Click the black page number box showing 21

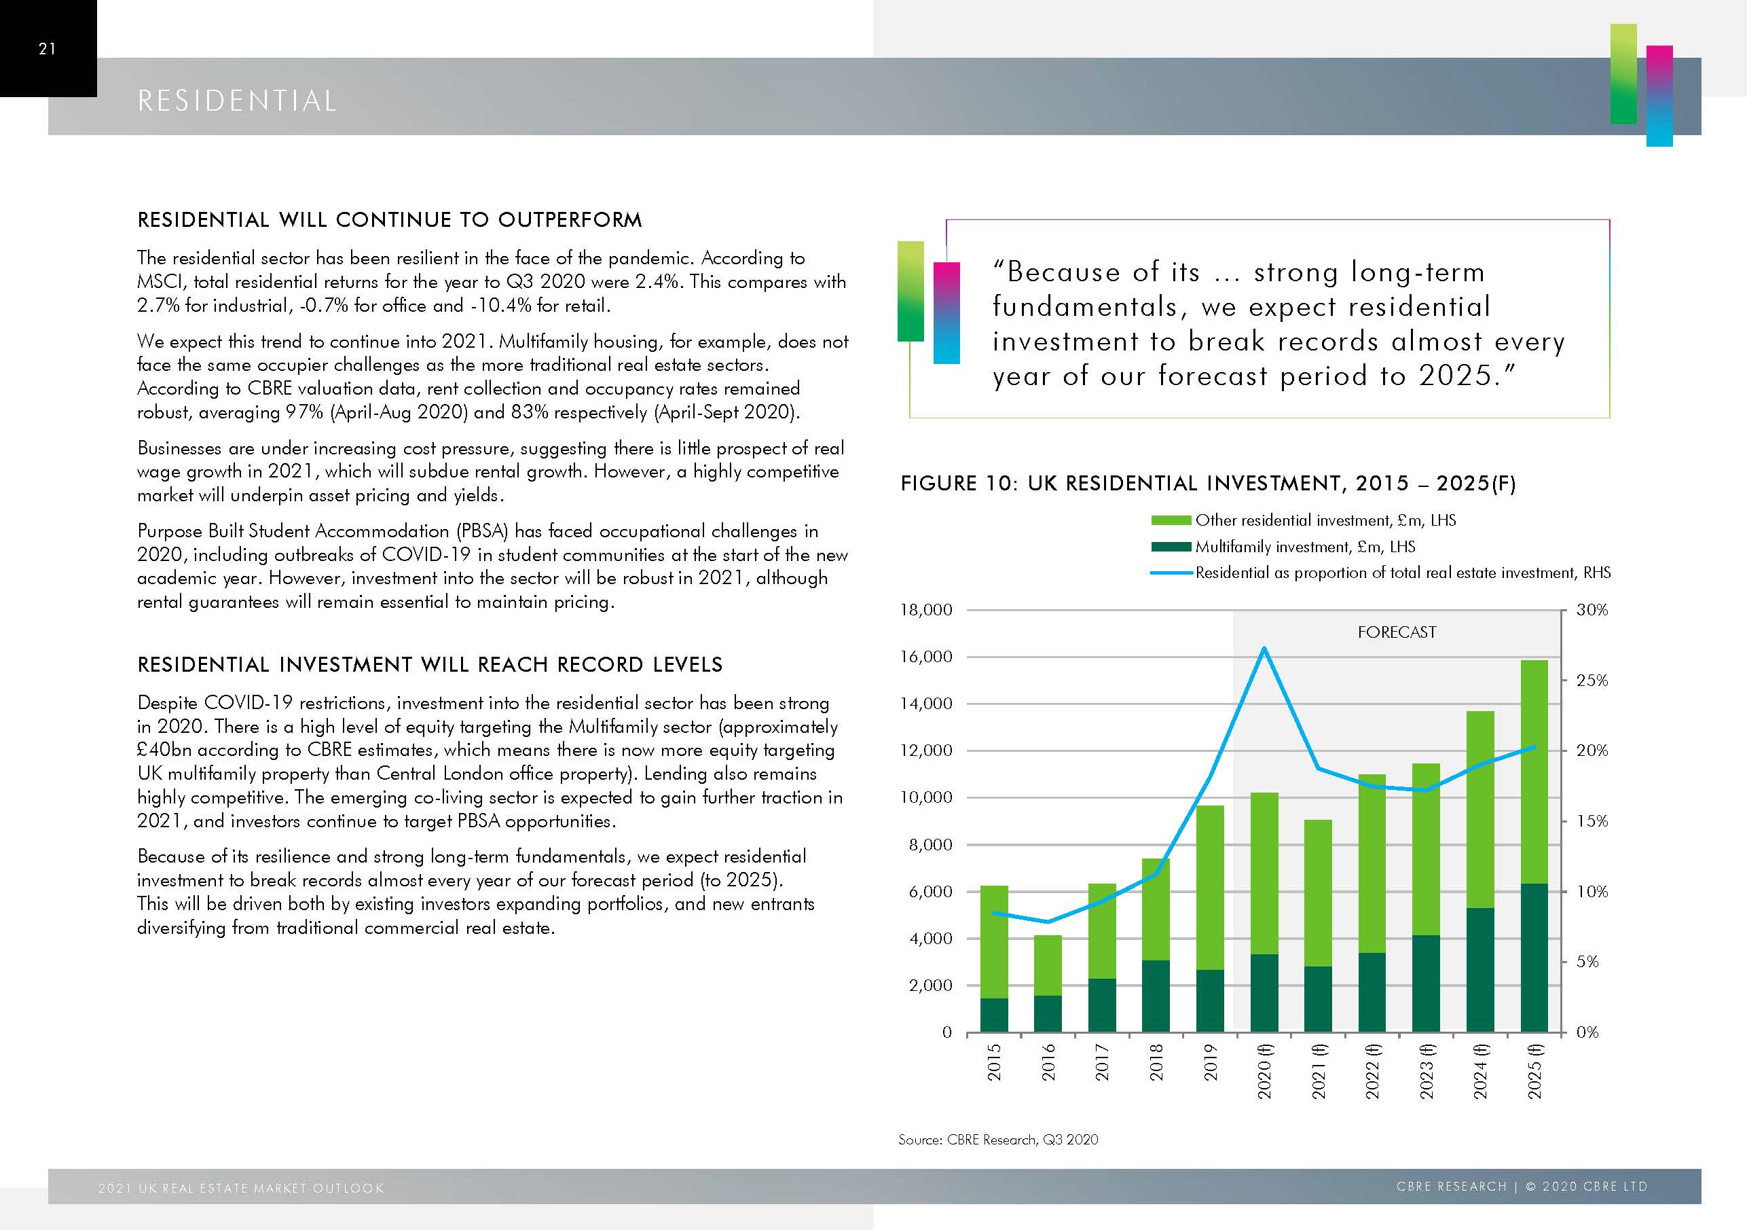tap(48, 48)
